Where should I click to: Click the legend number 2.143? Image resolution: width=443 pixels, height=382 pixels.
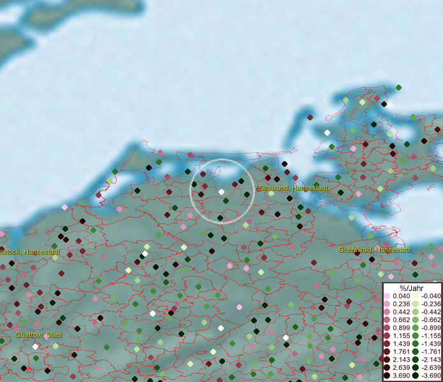(401, 360)
